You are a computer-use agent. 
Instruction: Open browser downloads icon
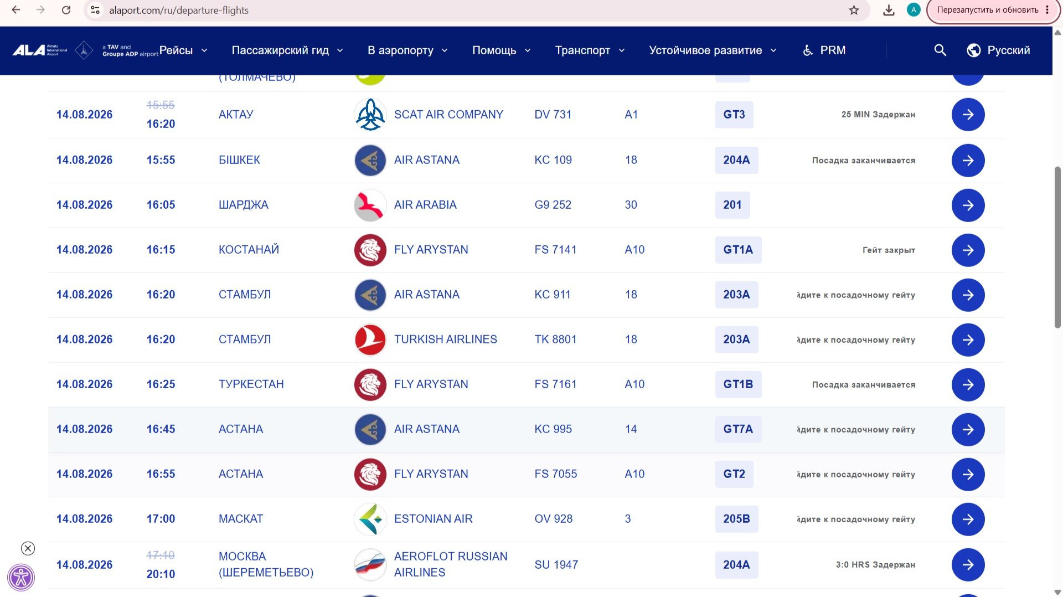(889, 10)
